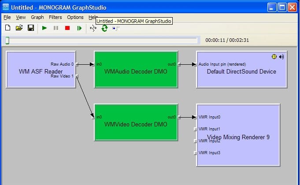Click the Raw Audio 0 output pin
The width and height of the screenshot is (300, 185).
77,64
